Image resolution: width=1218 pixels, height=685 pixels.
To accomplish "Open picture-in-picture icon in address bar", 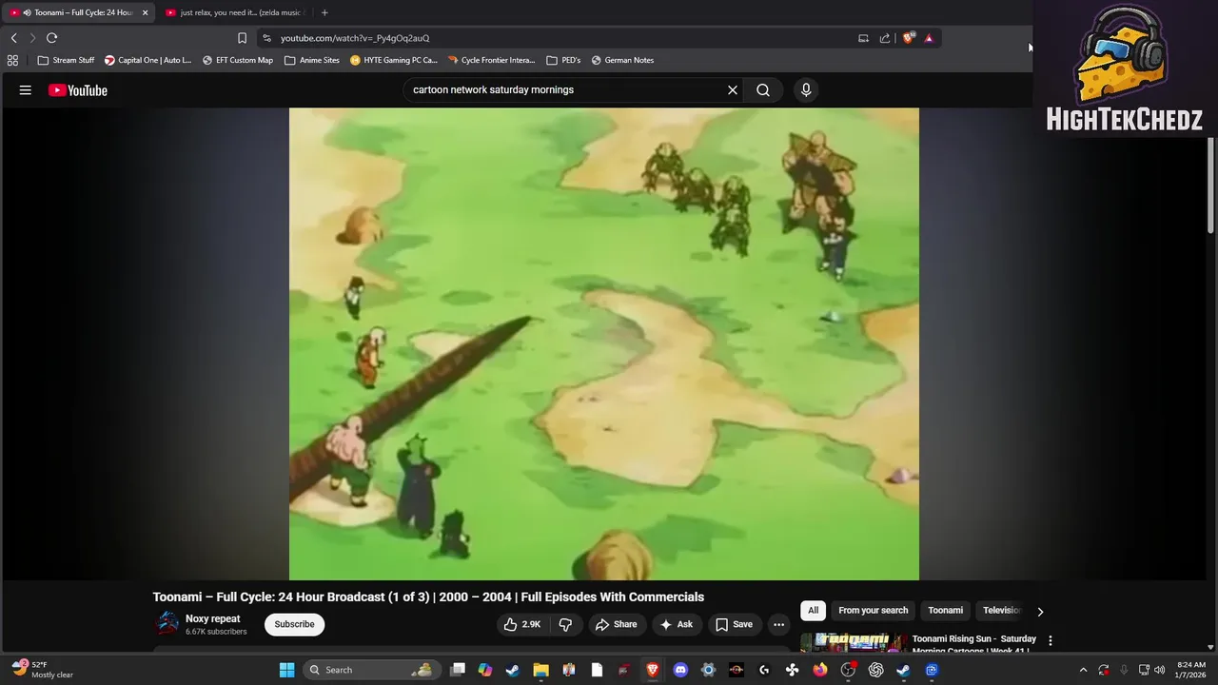I will coord(863,38).
